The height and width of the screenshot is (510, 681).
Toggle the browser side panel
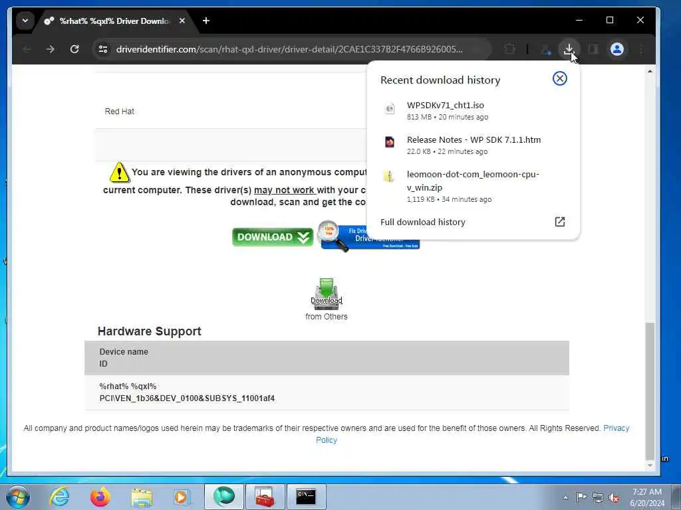coord(593,49)
